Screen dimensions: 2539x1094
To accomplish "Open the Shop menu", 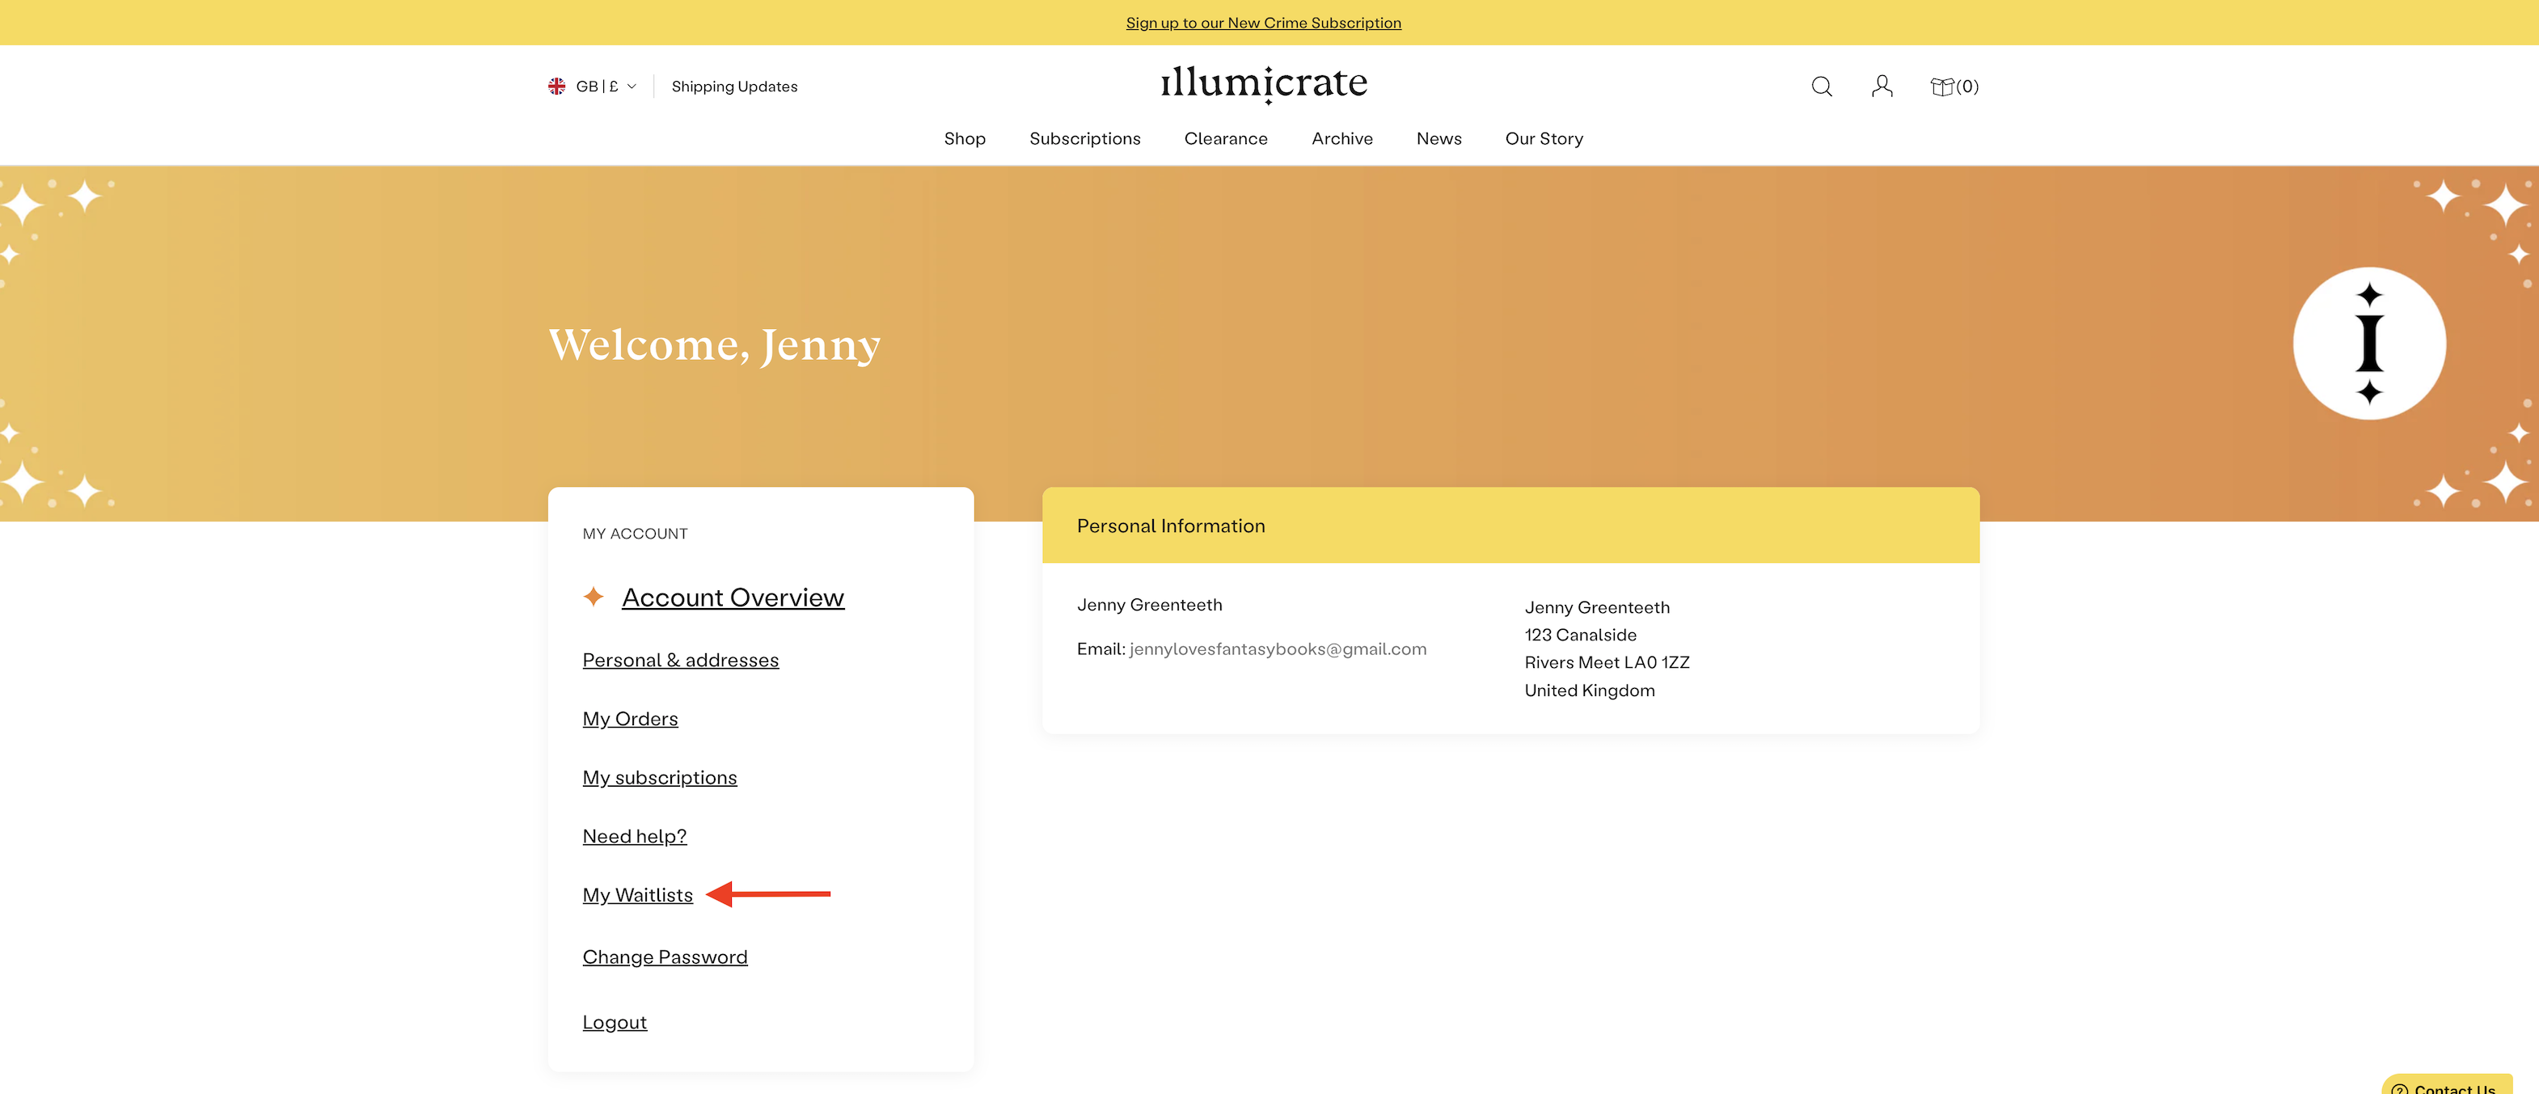I will (964, 139).
